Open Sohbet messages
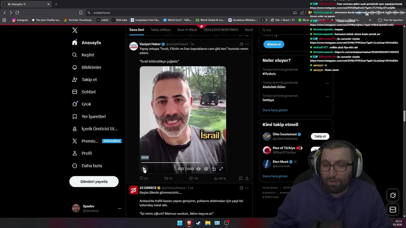 tap(84, 92)
